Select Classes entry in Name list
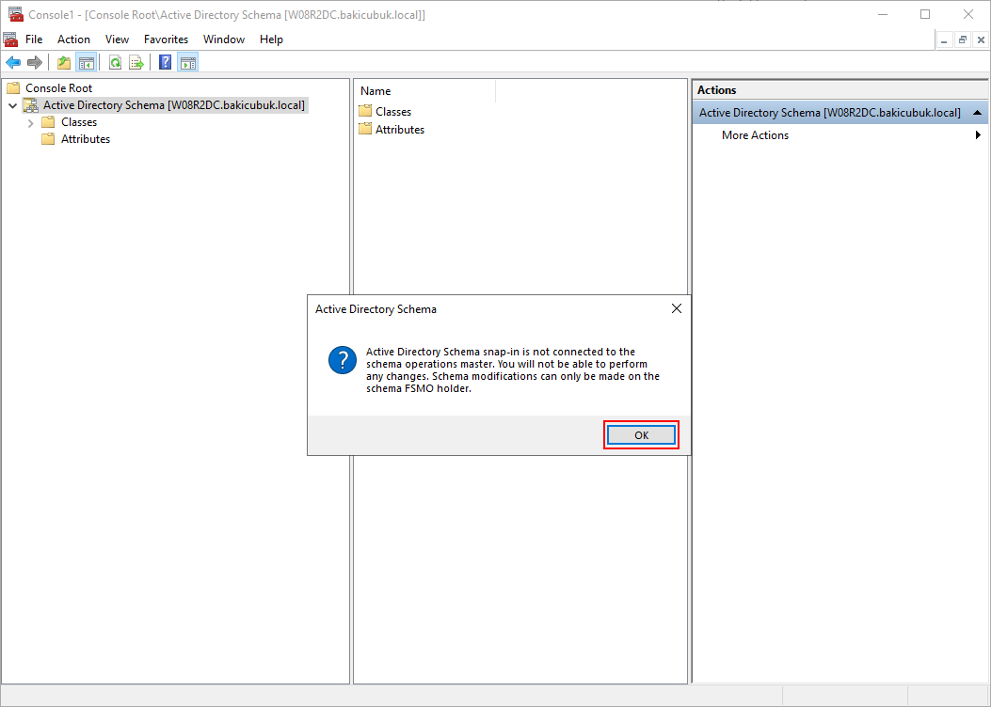The image size is (991, 707). coord(393,111)
